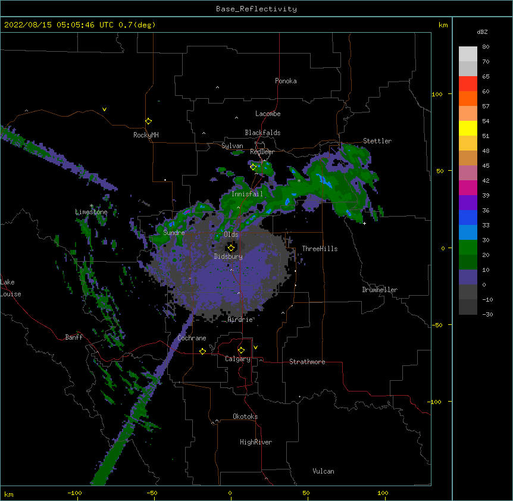Click the Drumheller city label

[x=380, y=290]
